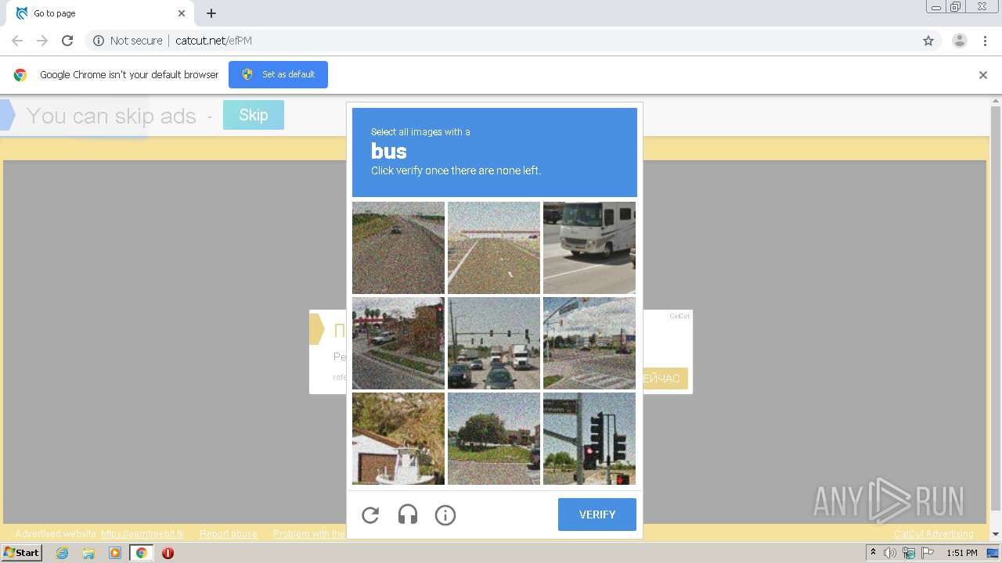Click Chrome icon in taskbar

point(141,553)
